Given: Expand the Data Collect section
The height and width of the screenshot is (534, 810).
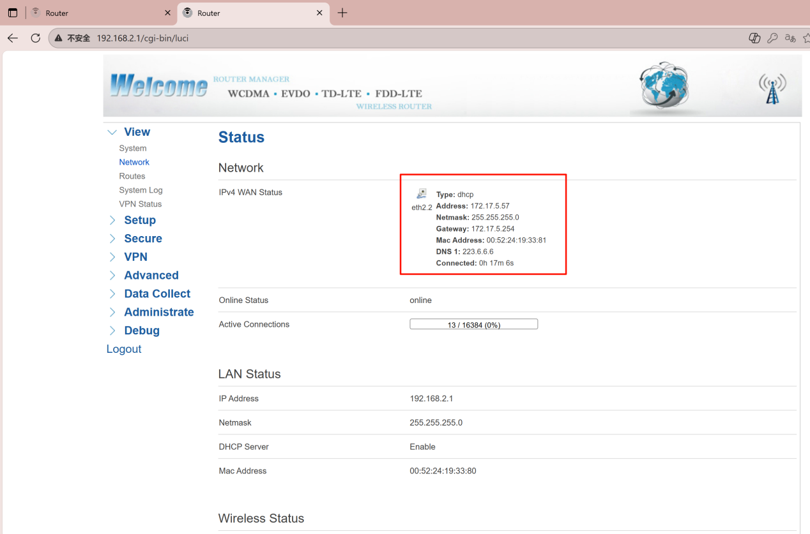Looking at the screenshot, I should [x=157, y=294].
